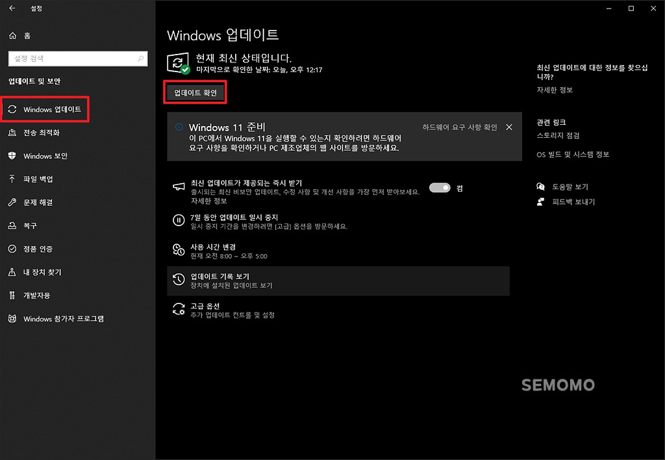
Task: Click the 문제 해결 wrench icon
Action: point(12,203)
